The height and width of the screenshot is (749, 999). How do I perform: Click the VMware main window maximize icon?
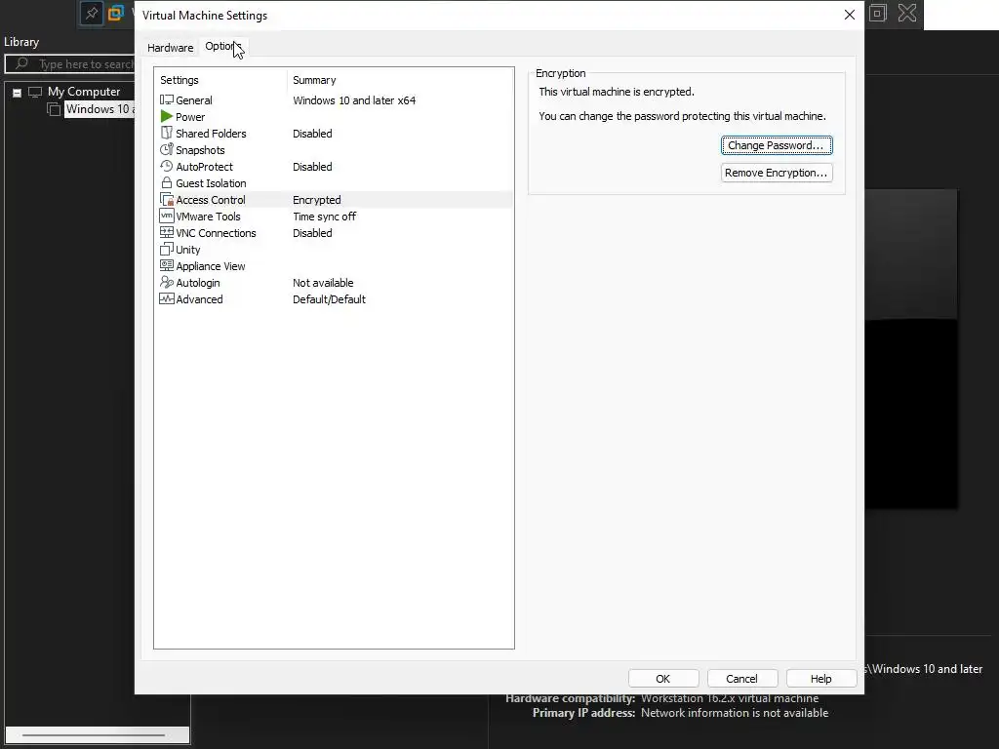(877, 13)
